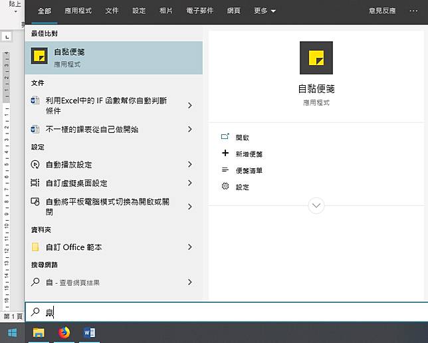Open Firefox from the taskbar
The width and height of the screenshot is (428, 343).
click(64, 332)
